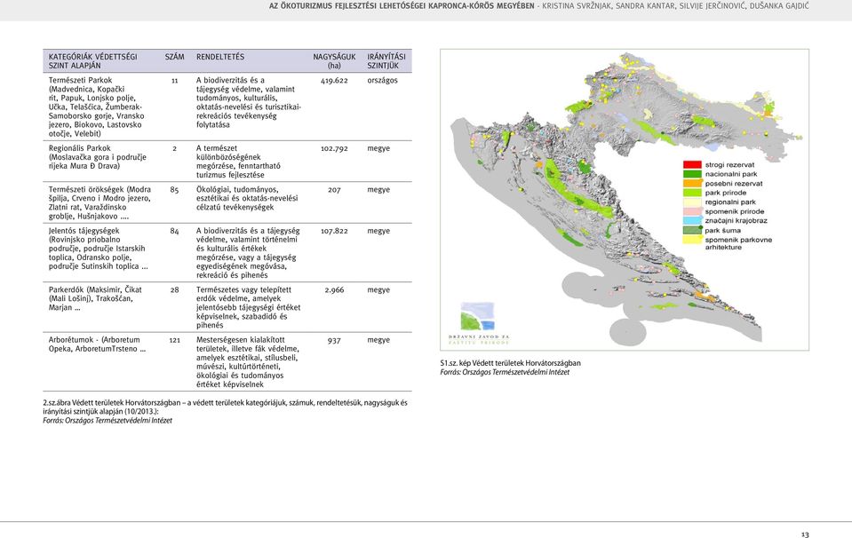Image resolution: width=852 pixels, height=538 pixels.
Task: Select the 'Természeti Parkok' category cell
Action: click(97, 107)
